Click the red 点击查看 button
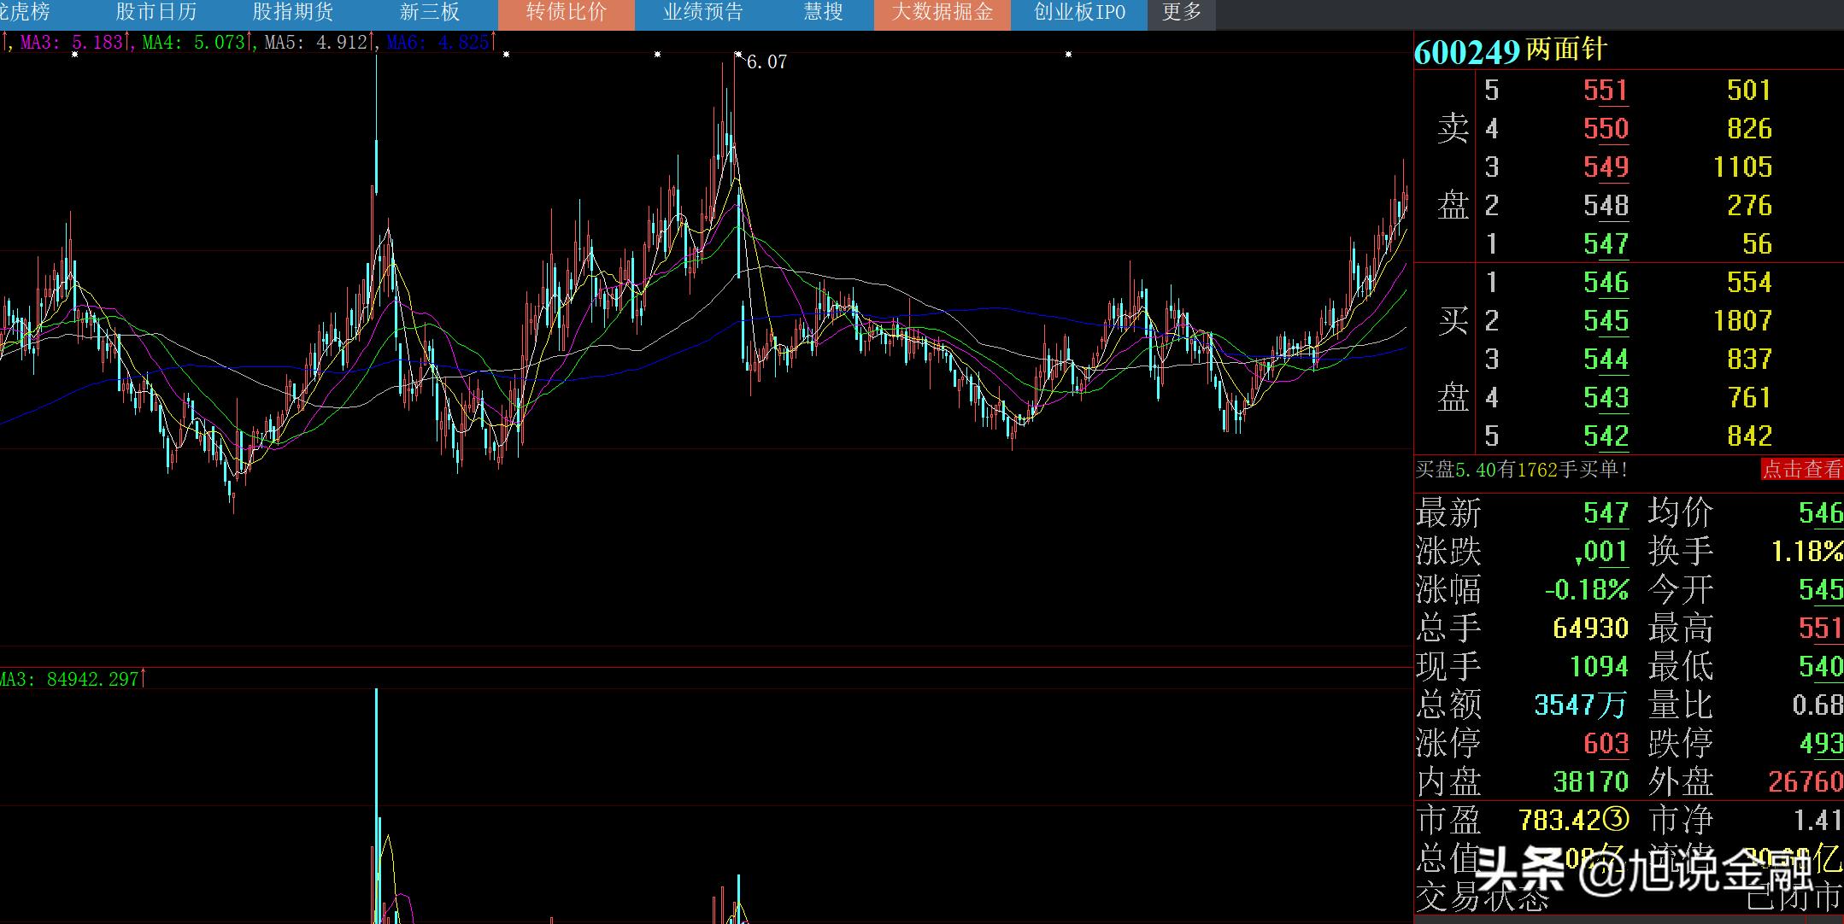This screenshot has width=1844, height=924. click(x=1802, y=470)
